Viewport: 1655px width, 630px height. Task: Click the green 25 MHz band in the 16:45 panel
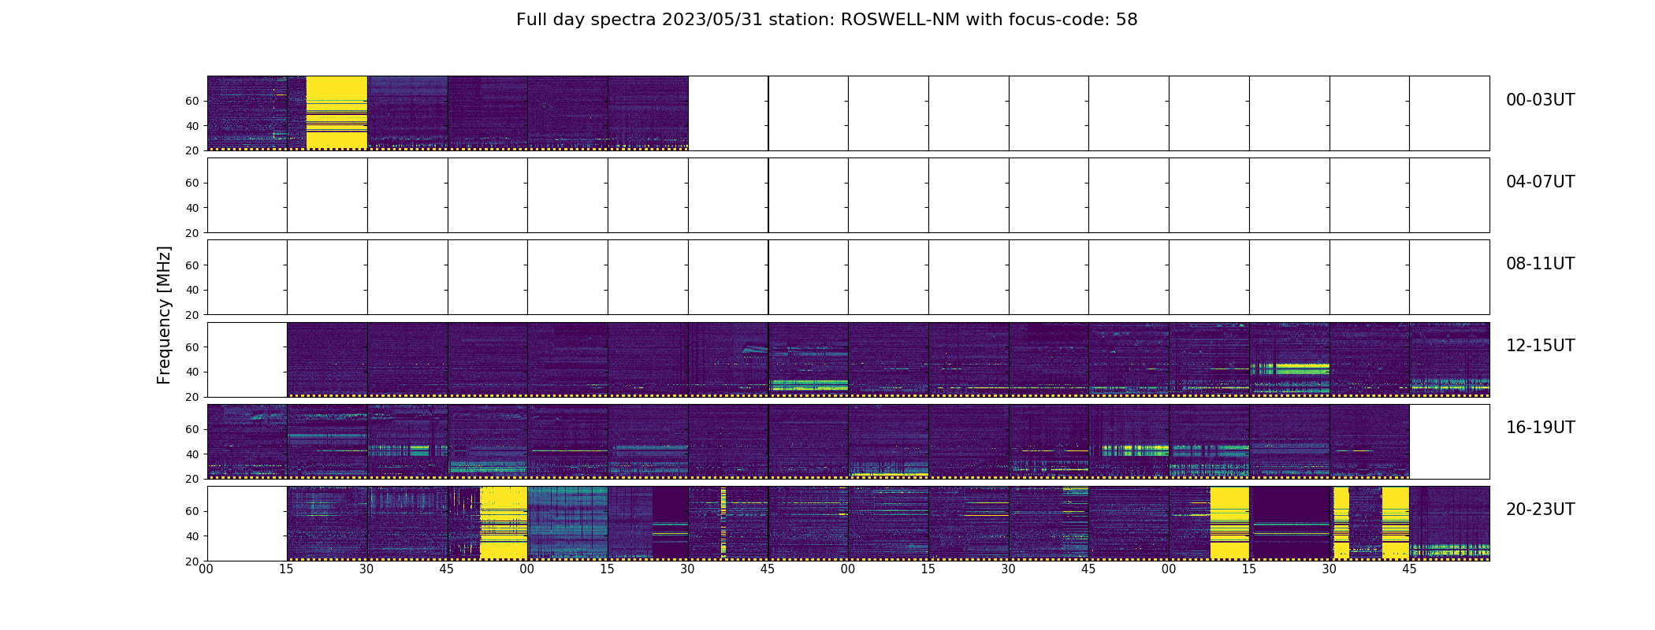[487, 468]
